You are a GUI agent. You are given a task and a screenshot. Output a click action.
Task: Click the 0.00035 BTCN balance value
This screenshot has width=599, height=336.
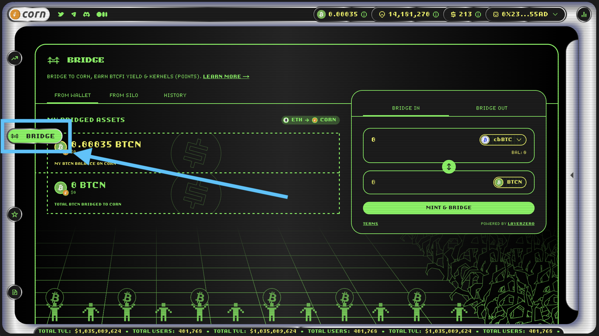106,145
